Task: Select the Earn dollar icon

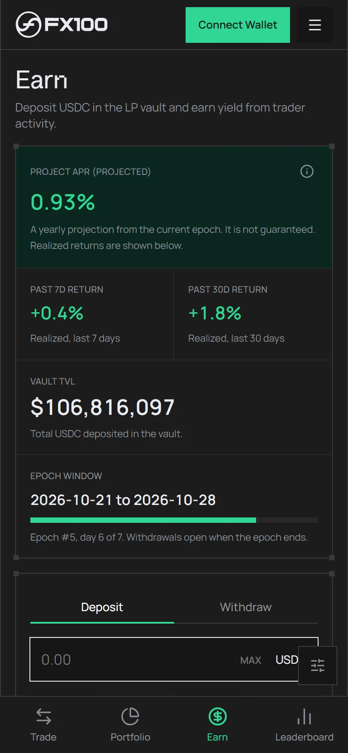Action: click(218, 717)
